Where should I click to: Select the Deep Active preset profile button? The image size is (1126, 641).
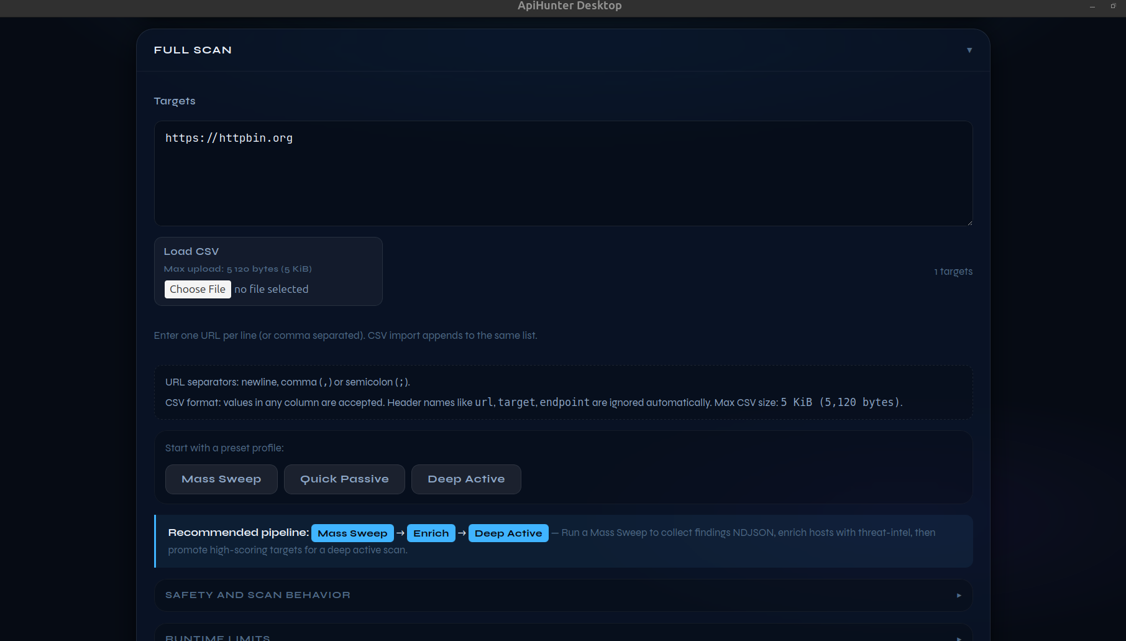click(x=466, y=479)
